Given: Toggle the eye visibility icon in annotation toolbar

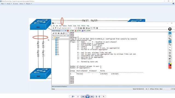Looking at the screenshot, I should 170,33.
